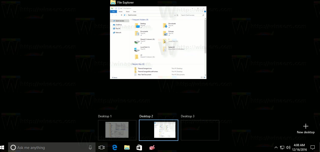Open OneDrive from the navigation pane
320x152 pixels.
[x=118, y=25]
